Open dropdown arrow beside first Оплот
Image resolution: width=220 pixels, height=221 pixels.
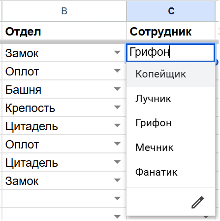click(x=117, y=71)
